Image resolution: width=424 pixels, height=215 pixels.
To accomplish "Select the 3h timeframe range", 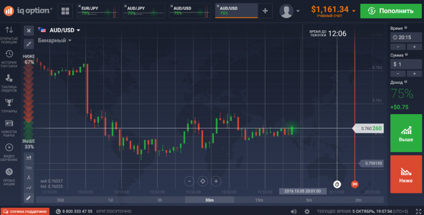I will click(160, 200).
